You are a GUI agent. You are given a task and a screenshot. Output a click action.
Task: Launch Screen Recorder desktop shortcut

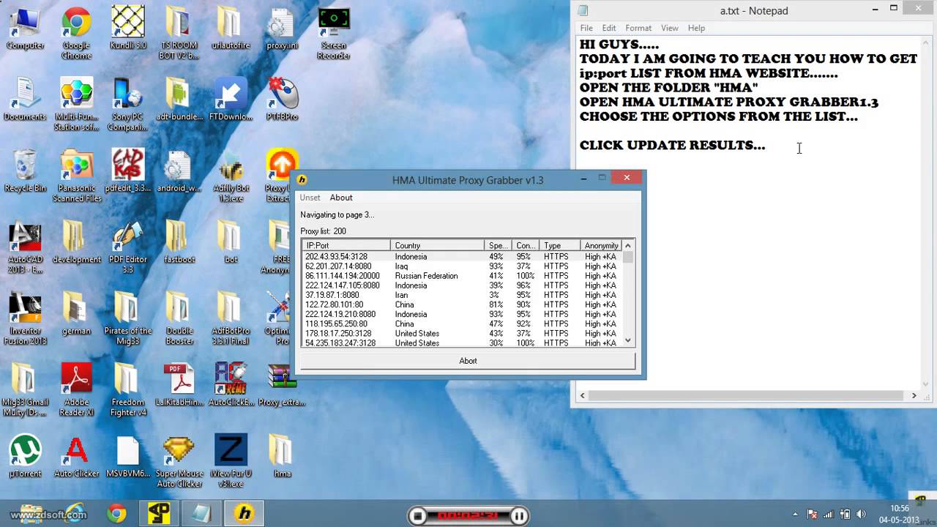point(333,34)
